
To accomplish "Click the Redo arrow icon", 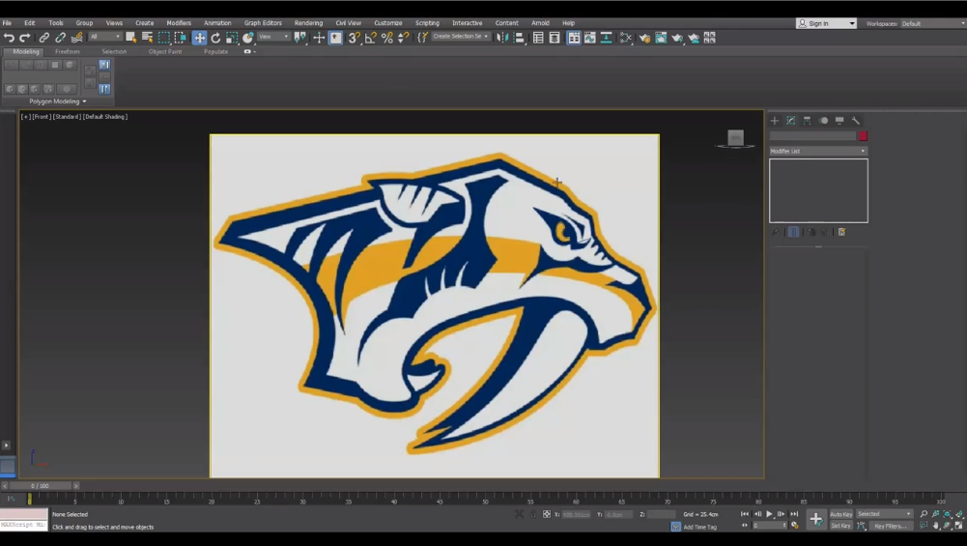I will coord(25,38).
